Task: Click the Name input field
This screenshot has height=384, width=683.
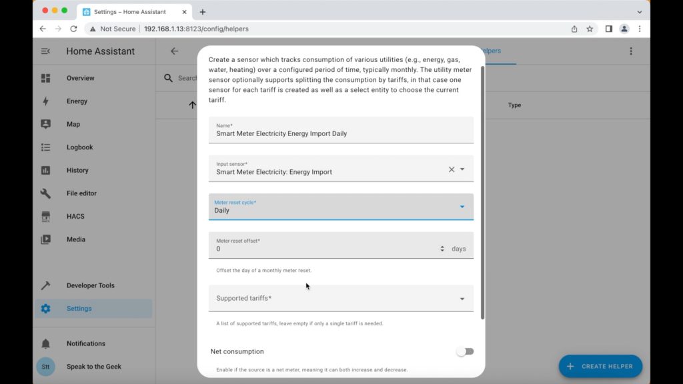Action: pos(341,130)
